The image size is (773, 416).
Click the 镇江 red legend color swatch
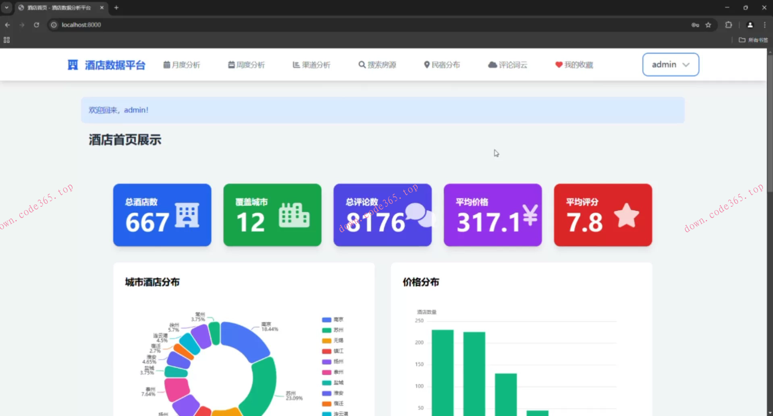pyautogui.click(x=326, y=351)
